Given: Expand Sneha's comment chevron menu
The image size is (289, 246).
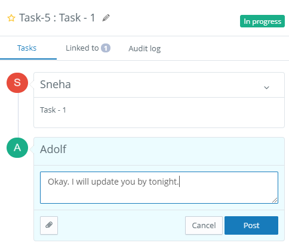Looking at the screenshot, I should (x=266, y=88).
